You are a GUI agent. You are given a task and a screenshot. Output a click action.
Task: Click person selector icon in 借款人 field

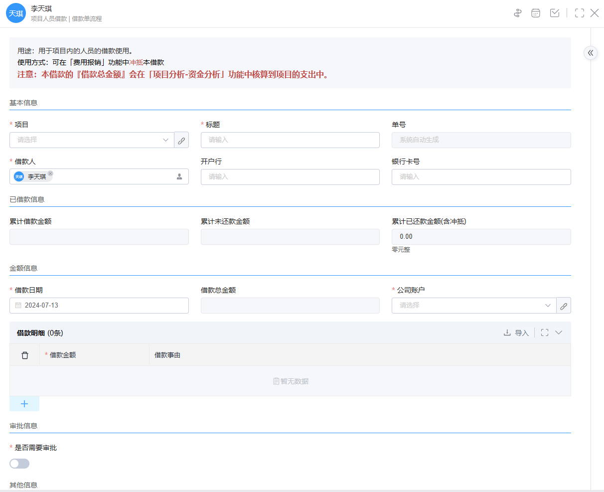coord(179,177)
